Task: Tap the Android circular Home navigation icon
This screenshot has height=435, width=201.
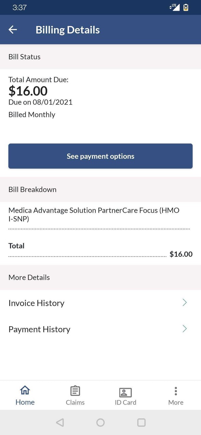Action: [x=100, y=422]
